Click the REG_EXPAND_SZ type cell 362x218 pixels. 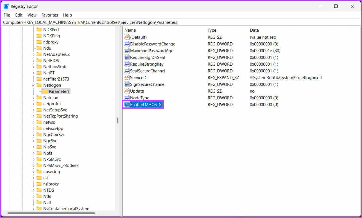[223, 78]
